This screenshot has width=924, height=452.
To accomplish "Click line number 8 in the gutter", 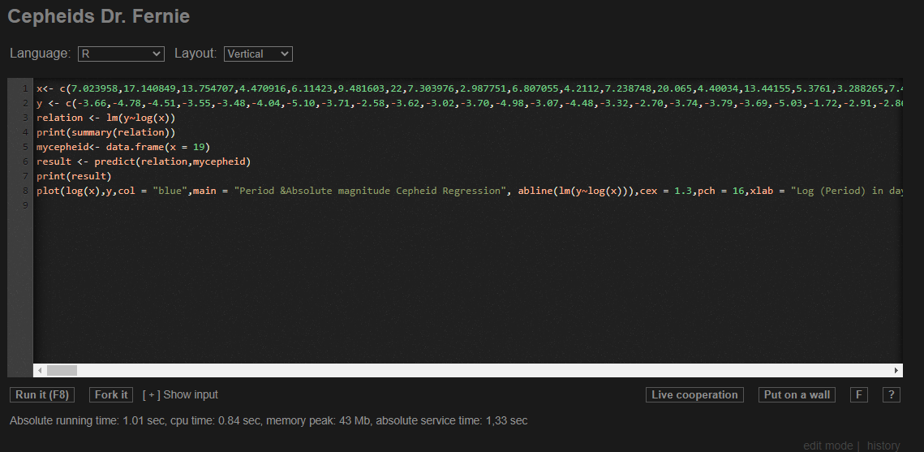I will click(x=25, y=191).
